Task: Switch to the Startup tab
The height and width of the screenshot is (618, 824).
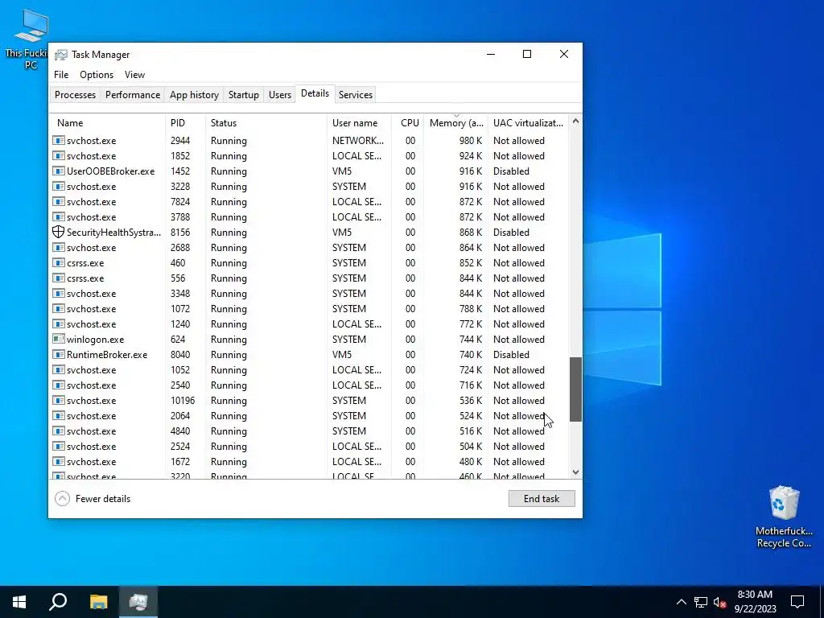Action: [x=243, y=95]
